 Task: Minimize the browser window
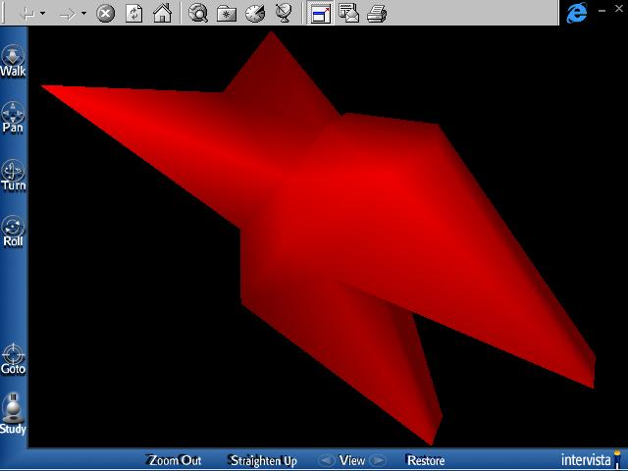pyautogui.click(x=602, y=11)
